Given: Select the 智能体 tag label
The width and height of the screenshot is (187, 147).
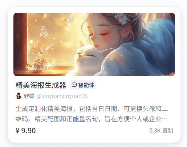Looking at the screenshot, I should 86,85.
